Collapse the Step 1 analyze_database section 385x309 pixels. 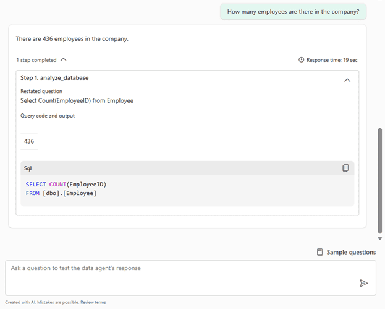click(x=347, y=81)
